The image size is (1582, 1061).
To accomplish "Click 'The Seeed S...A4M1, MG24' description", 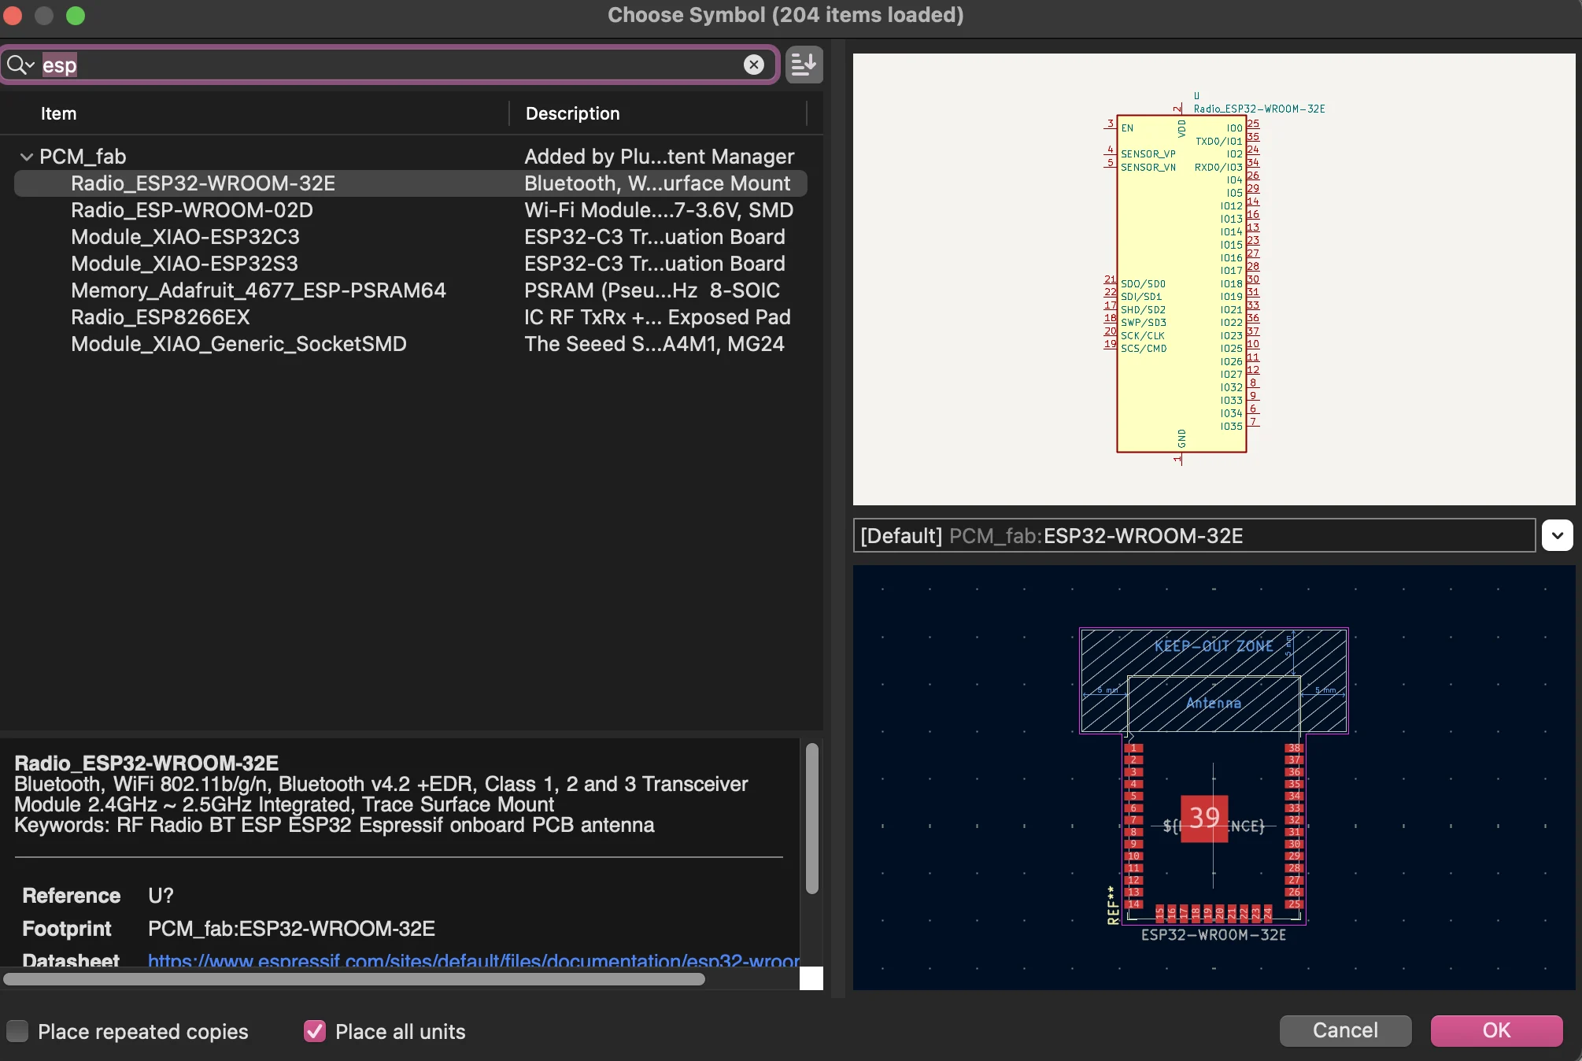I will (654, 344).
